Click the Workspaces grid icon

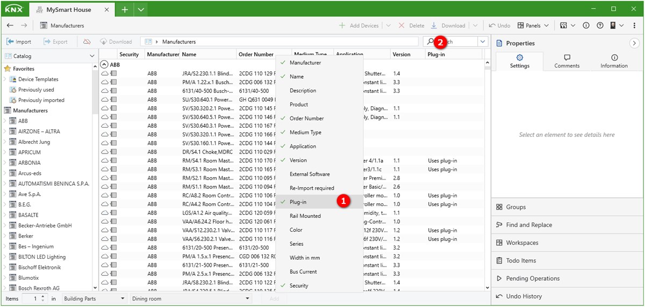click(499, 243)
